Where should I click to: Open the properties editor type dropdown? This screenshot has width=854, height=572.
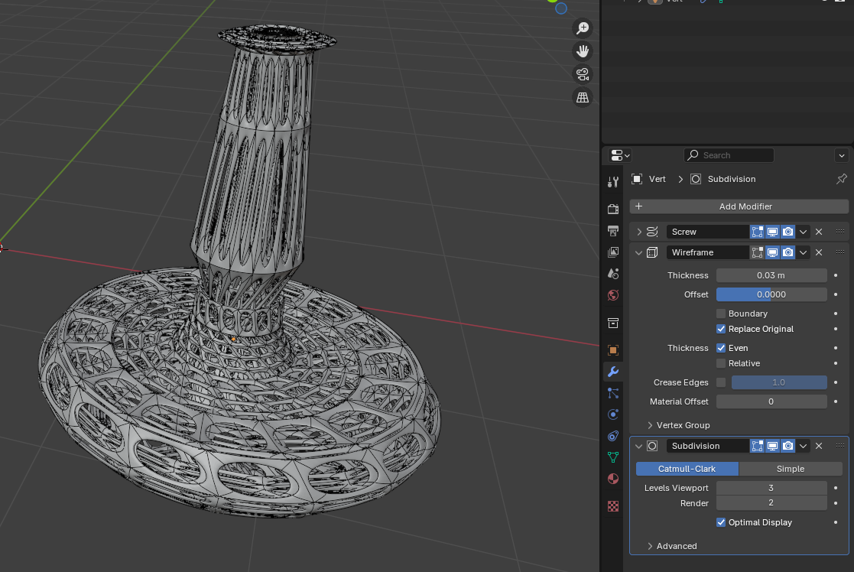click(620, 156)
